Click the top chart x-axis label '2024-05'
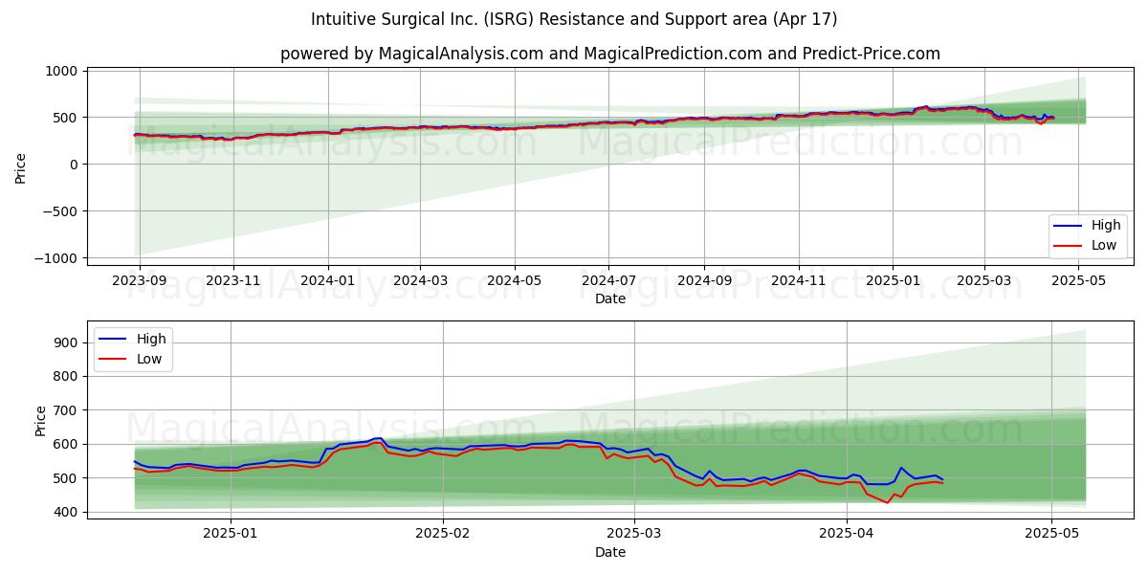1148x574 pixels. (x=514, y=282)
